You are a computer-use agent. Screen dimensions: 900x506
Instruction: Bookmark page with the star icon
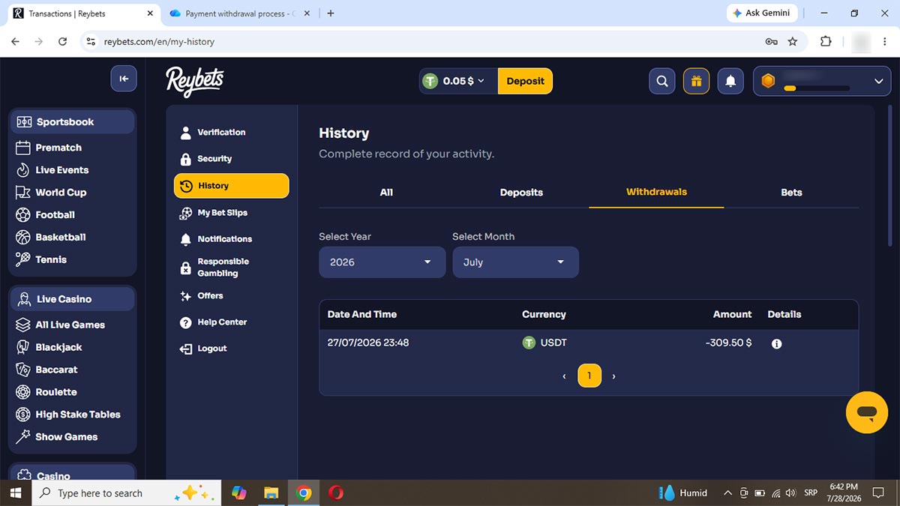pos(793,42)
